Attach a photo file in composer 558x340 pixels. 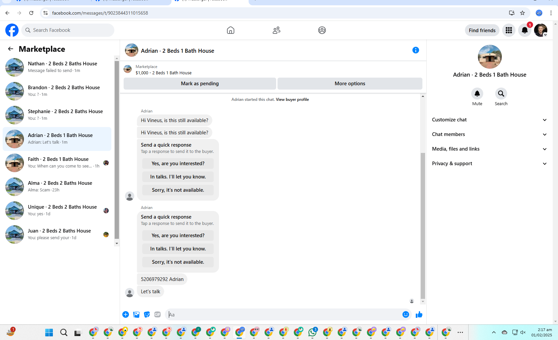pos(136,314)
